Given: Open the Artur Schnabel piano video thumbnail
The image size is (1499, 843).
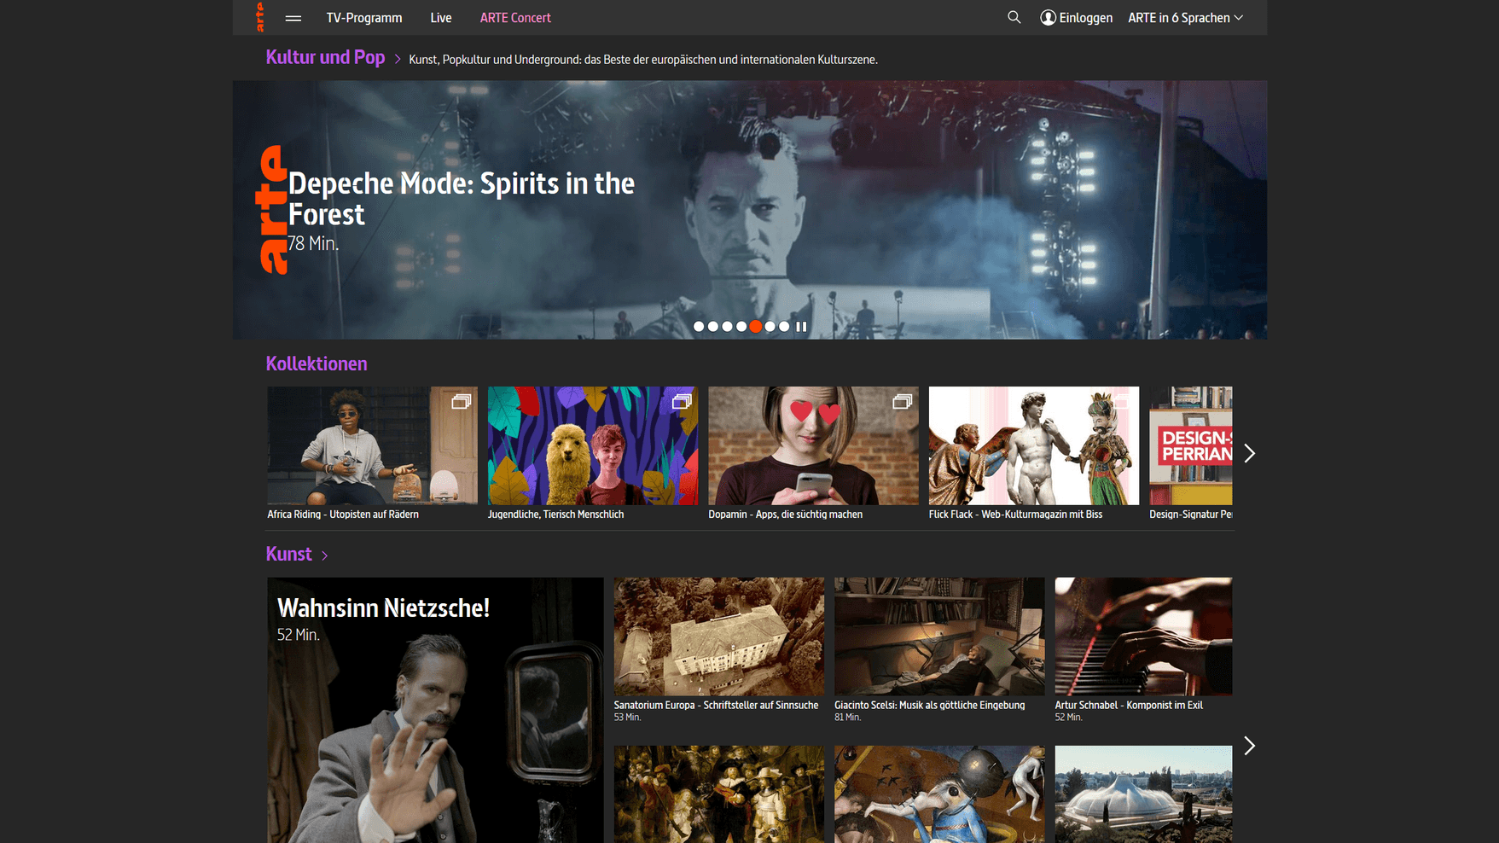Looking at the screenshot, I should (1143, 637).
